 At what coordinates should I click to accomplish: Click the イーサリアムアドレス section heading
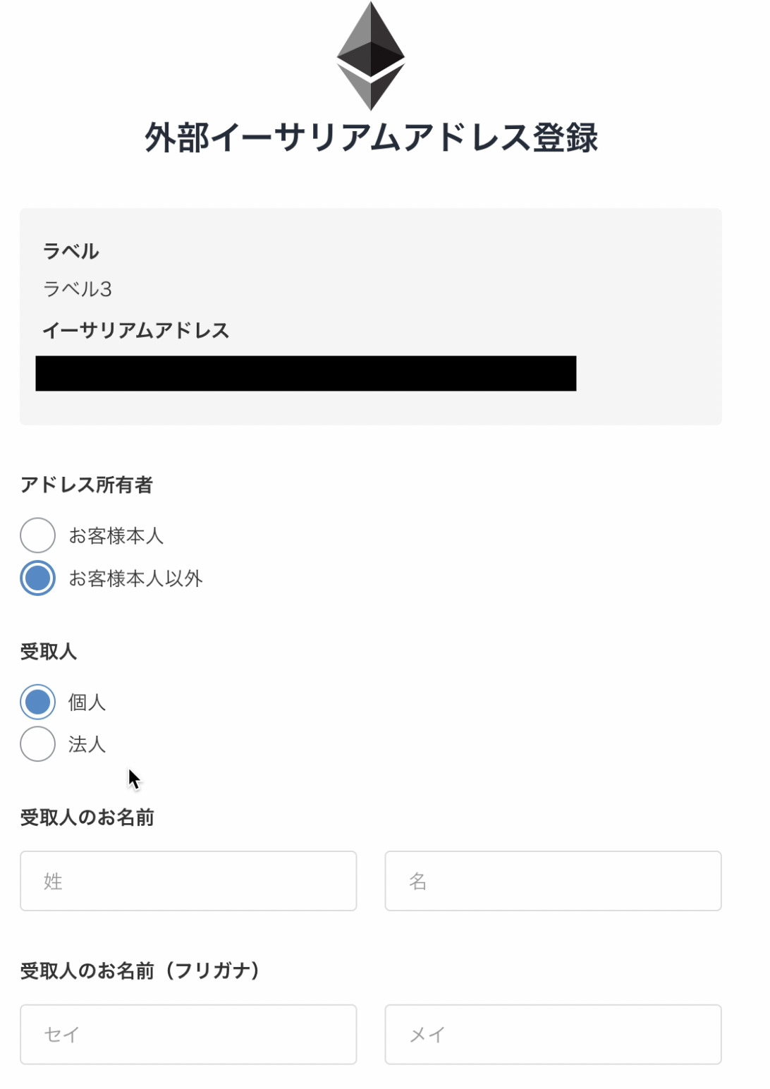coord(136,331)
